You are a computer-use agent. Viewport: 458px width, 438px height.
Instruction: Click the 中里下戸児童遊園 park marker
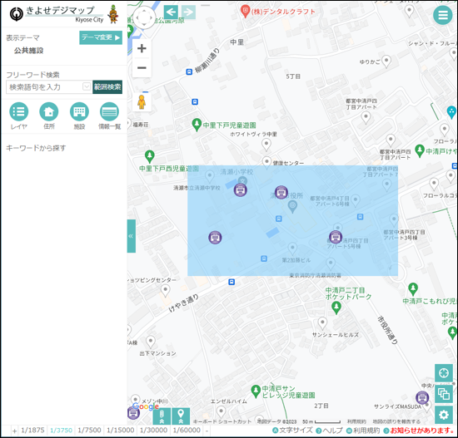(x=197, y=125)
